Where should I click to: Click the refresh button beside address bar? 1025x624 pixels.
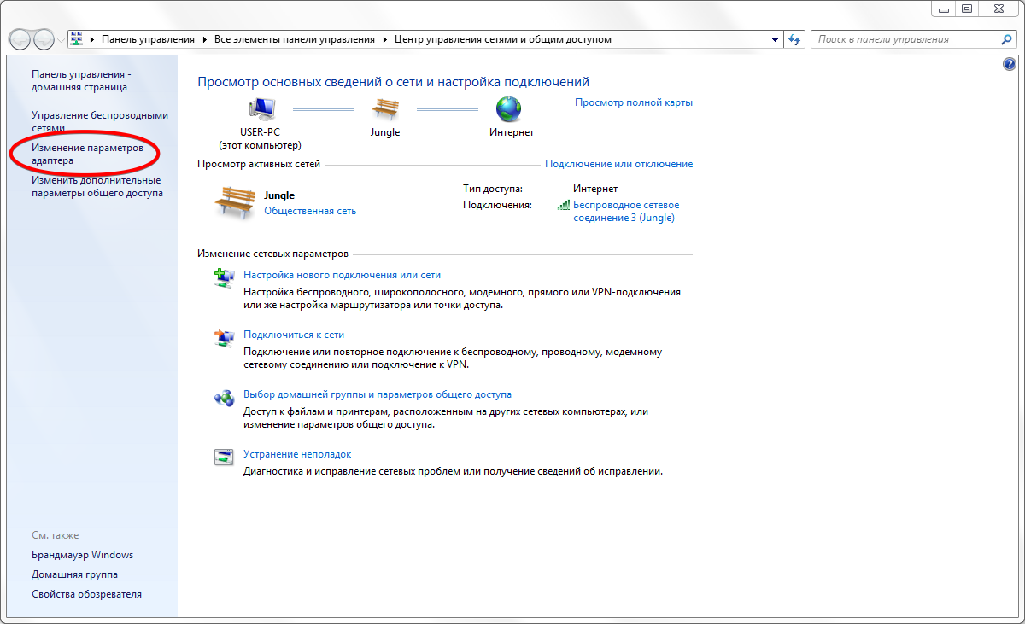tap(795, 39)
